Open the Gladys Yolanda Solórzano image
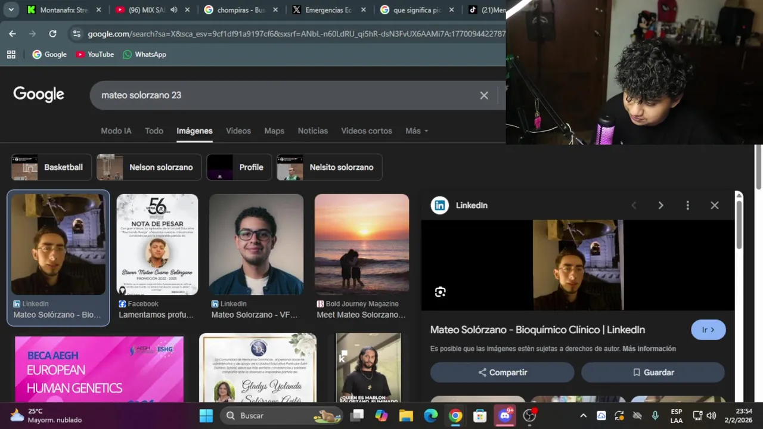This screenshot has width=763, height=429. point(258,368)
